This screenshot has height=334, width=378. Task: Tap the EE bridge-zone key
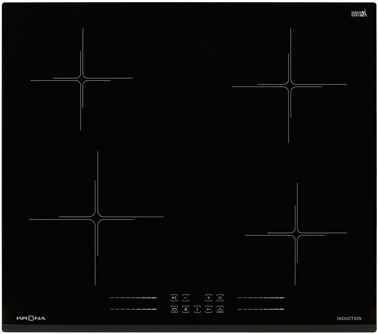click(x=220, y=298)
